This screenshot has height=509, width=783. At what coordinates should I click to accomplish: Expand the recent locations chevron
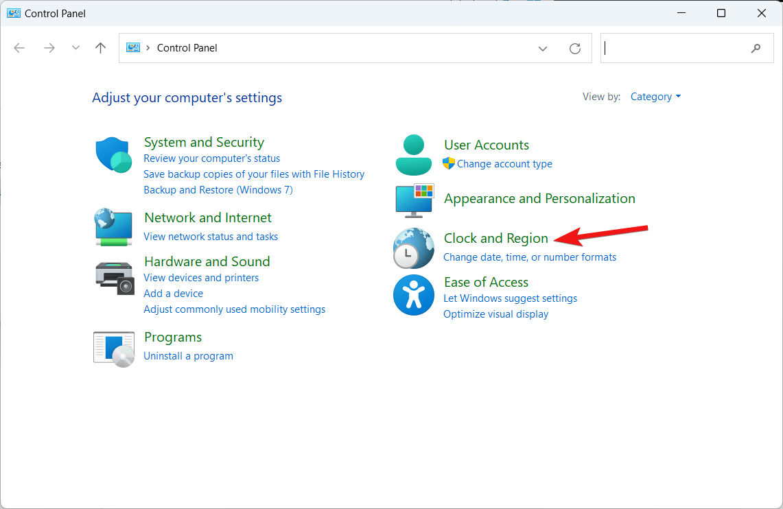tap(75, 48)
